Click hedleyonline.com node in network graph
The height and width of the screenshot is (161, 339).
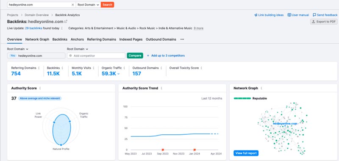(285, 124)
